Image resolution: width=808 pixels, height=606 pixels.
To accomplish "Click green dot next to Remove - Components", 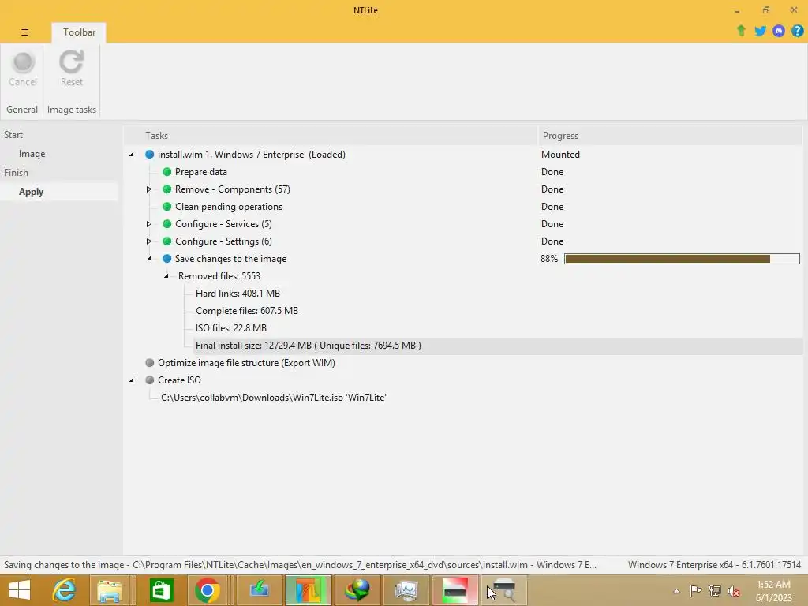I will (167, 189).
